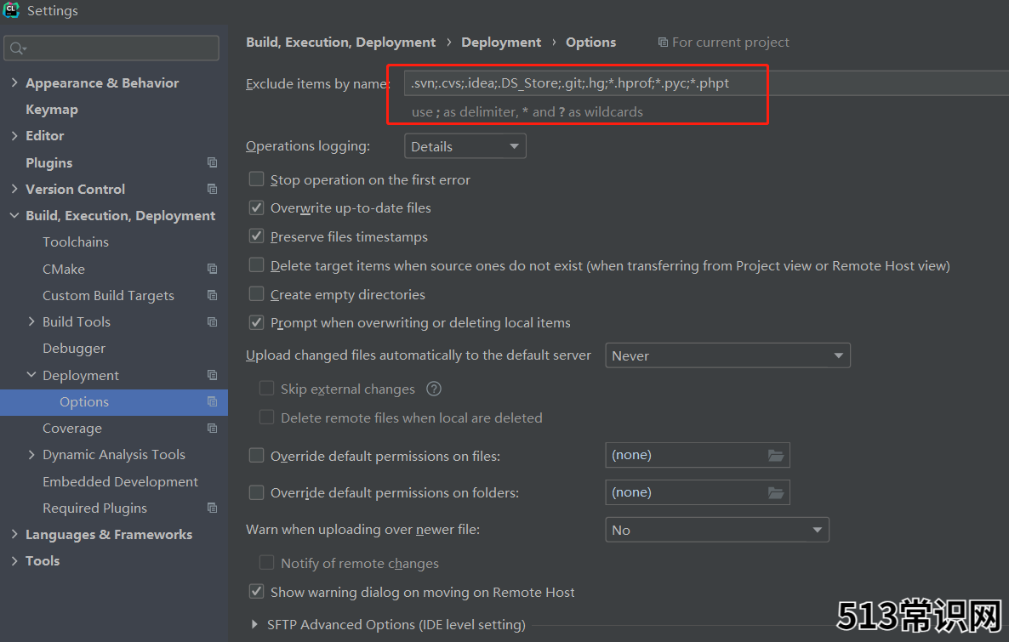Click project-level icon beside Plugins
Screen dimensions: 1009x642
tap(213, 162)
